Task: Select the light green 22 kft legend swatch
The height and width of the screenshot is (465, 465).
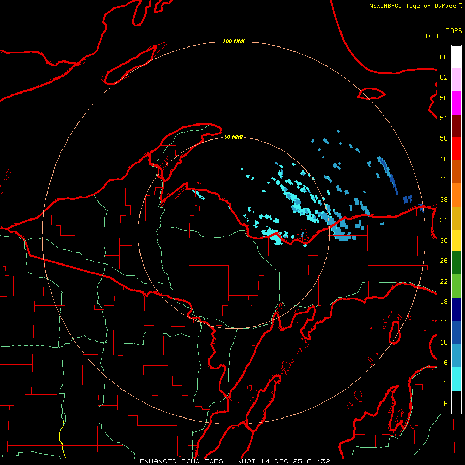Action: (x=456, y=286)
